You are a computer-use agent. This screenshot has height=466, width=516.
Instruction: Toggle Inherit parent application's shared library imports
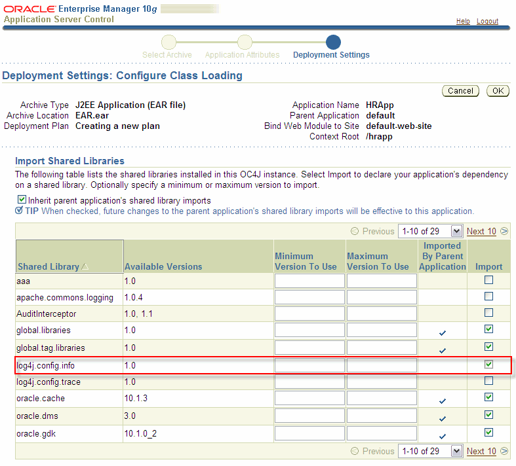pyautogui.click(x=22, y=200)
